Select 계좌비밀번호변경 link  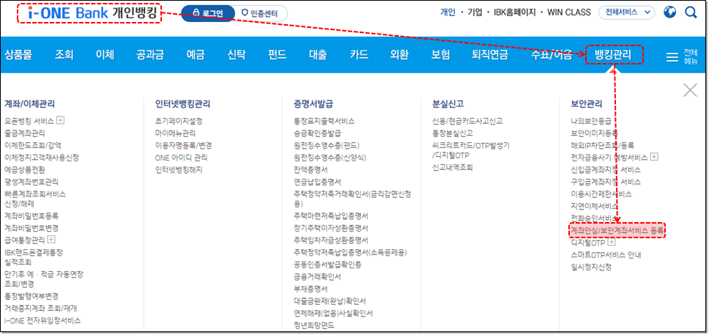(x=31, y=228)
